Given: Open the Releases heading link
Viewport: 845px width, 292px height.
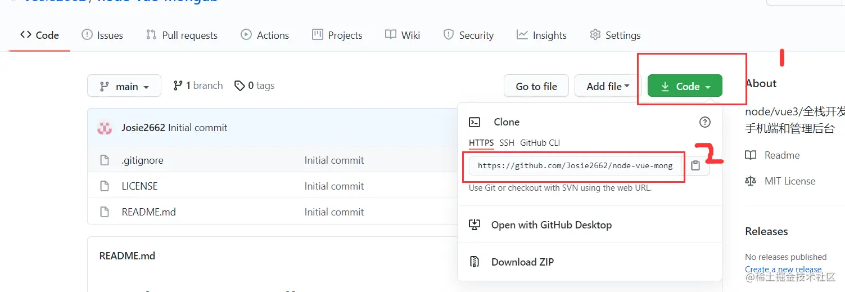Looking at the screenshot, I should [x=766, y=231].
